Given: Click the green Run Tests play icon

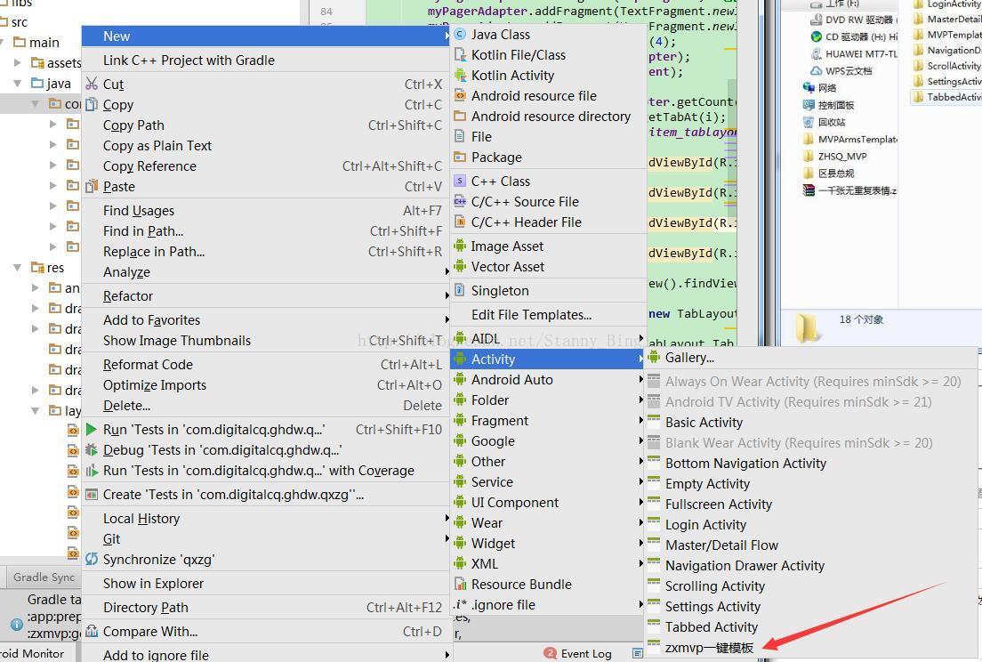Looking at the screenshot, I should click(x=92, y=429).
